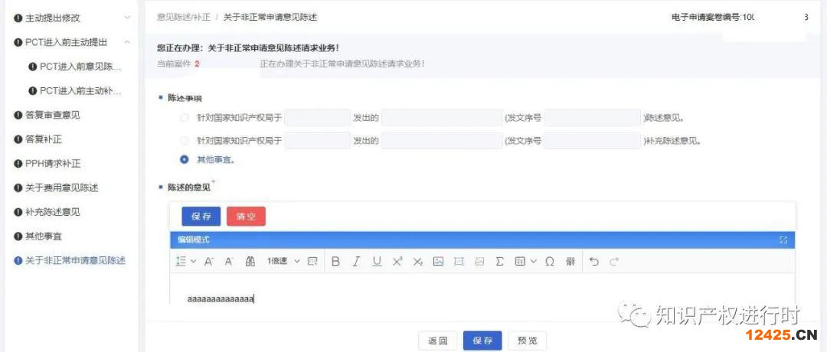This screenshot has height=352, width=827.
Task: Undo the last edit in the editor
Action: tap(594, 262)
